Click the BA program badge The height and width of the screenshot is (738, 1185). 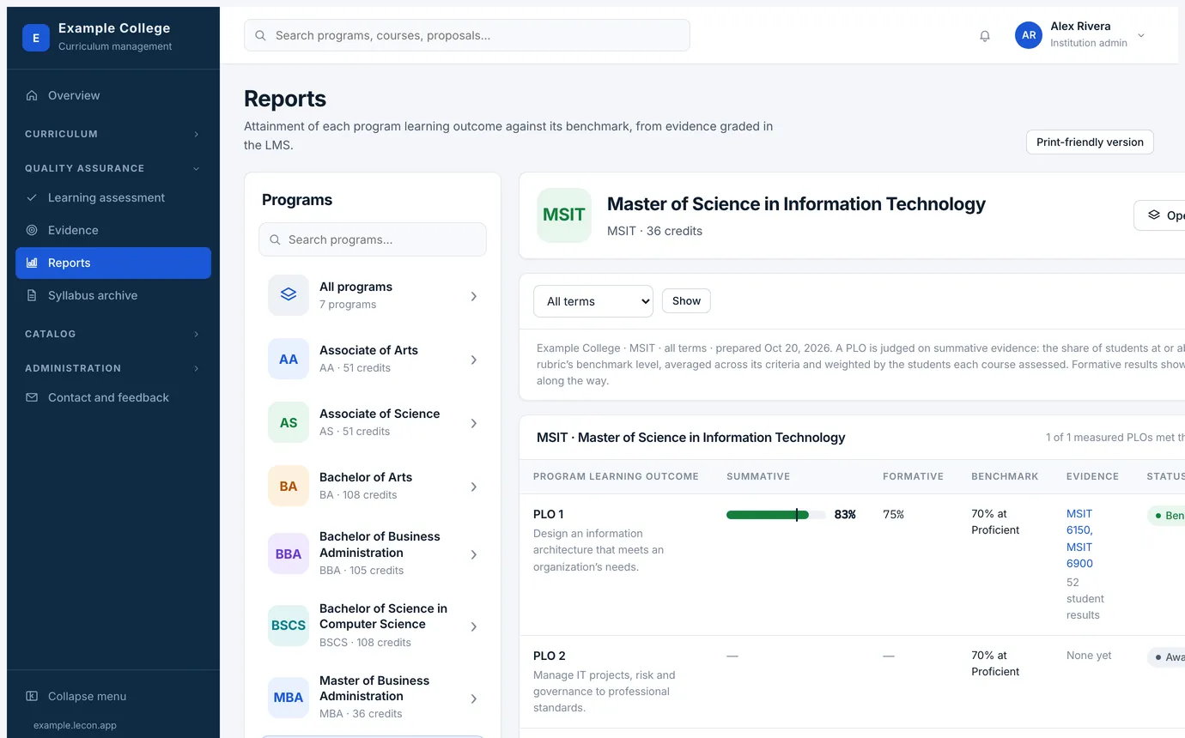(x=289, y=486)
